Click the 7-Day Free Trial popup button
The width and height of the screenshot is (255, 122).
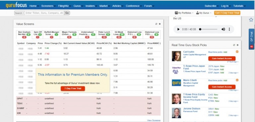click(x=73, y=89)
